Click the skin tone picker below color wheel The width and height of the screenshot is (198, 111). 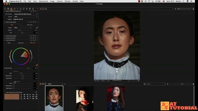37,65
